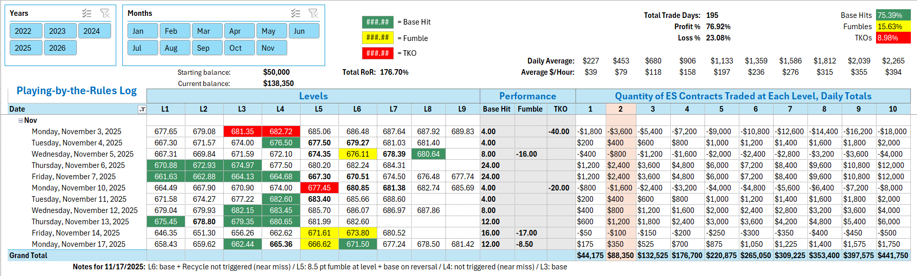This screenshot has width=917, height=276.
Task: Clear the filter on the Months slicer
Action: click(313, 13)
